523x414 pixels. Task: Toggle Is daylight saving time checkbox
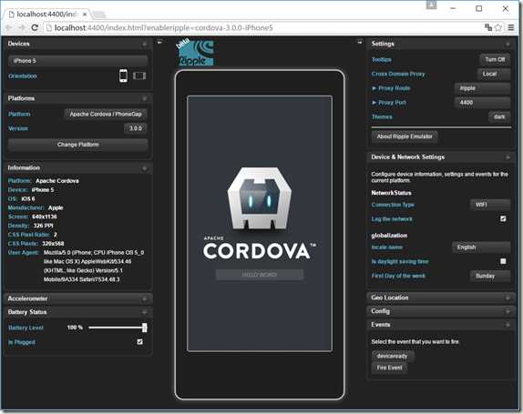pyautogui.click(x=503, y=261)
